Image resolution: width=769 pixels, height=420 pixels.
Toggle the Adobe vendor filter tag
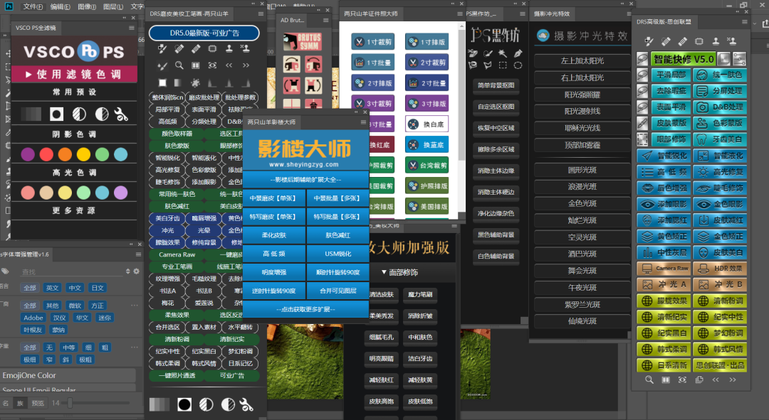[x=33, y=318]
